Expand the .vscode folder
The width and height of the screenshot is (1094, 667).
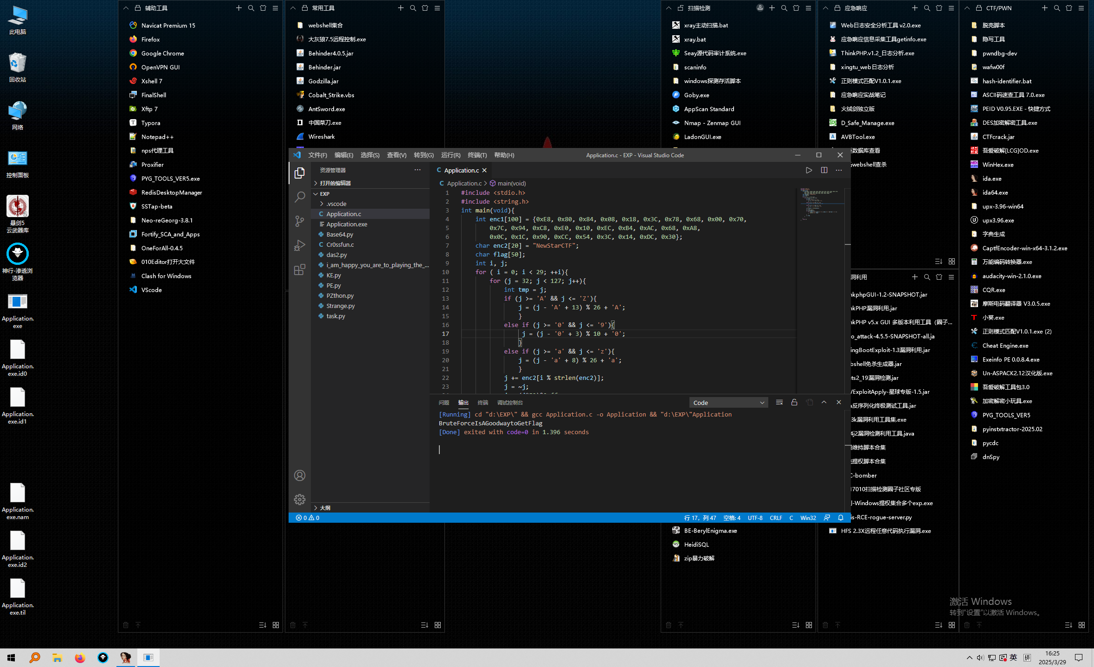[336, 204]
